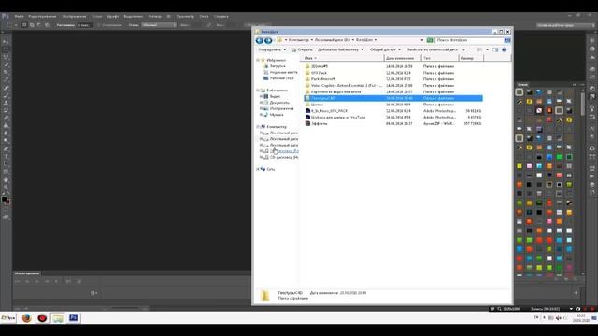Image resolution: width=598 pixels, height=336 pixels.
Task: Click Intersect with selection icon
Action: 47,25
